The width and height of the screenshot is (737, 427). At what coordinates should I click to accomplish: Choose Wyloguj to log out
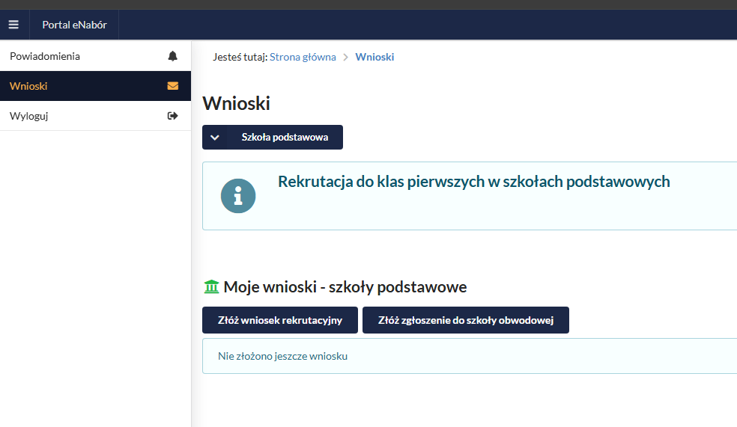pos(29,116)
